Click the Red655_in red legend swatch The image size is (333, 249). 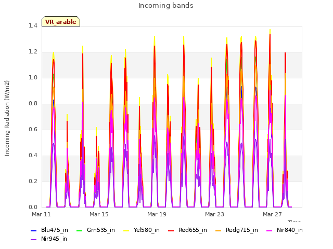click(171, 230)
